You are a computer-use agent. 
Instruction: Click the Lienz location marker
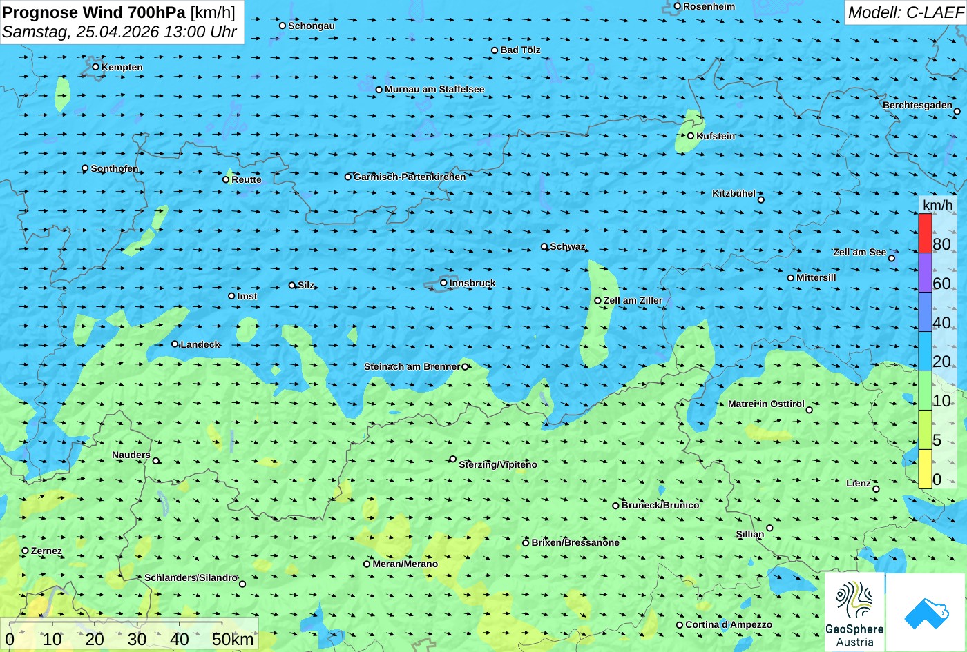coord(876,489)
